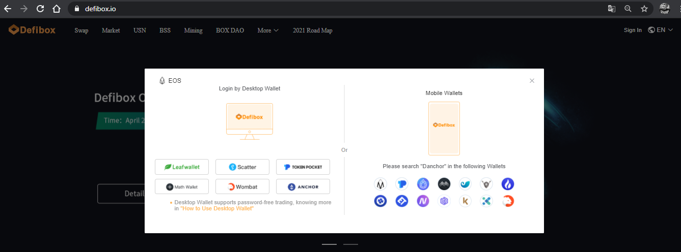Click the browser bookmark star icon
The image size is (681, 252).
(644, 9)
